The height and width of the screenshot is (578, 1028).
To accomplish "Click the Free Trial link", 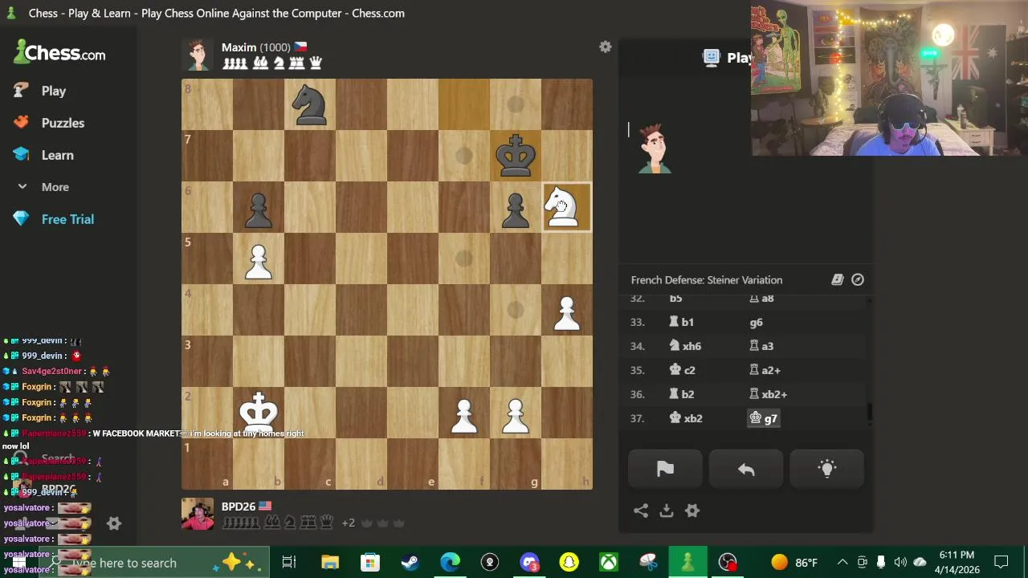I will pyautogui.click(x=54, y=219).
